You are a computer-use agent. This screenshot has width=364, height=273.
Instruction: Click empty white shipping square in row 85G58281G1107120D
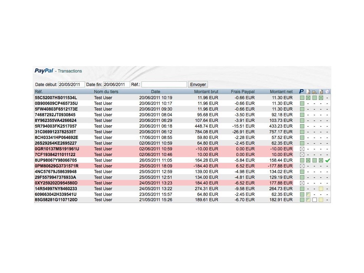(x=315, y=200)
